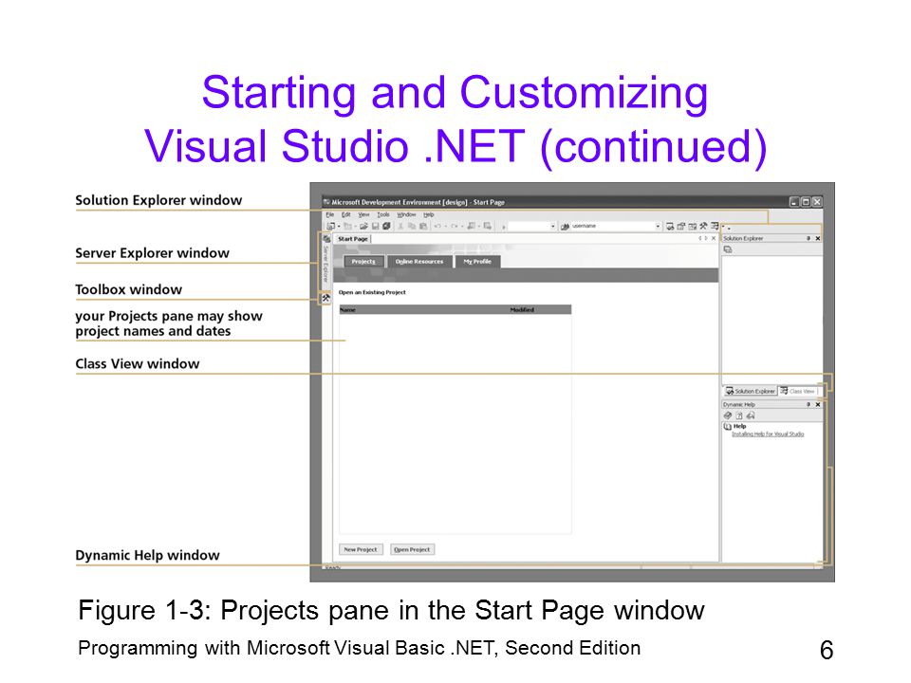Maximize the Microsoft Development Environment window
Screen dimensions: 911x683
[806, 201]
